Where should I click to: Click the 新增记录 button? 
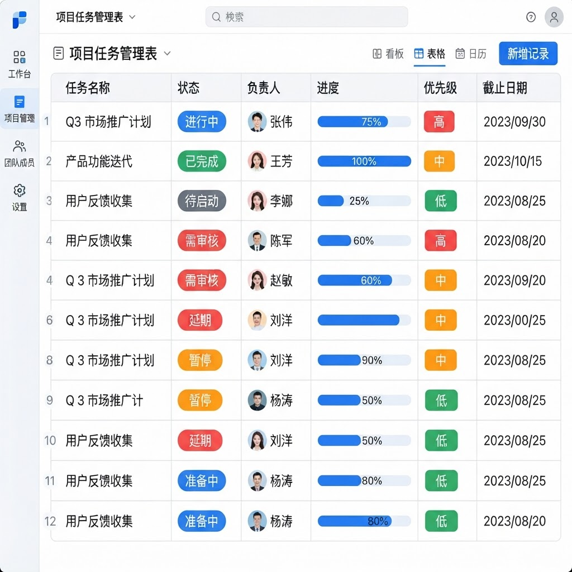click(x=528, y=54)
